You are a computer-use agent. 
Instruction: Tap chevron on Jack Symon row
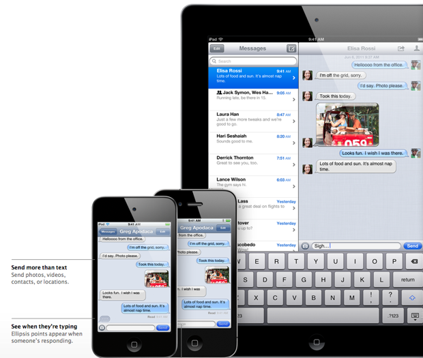click(294, 100)
